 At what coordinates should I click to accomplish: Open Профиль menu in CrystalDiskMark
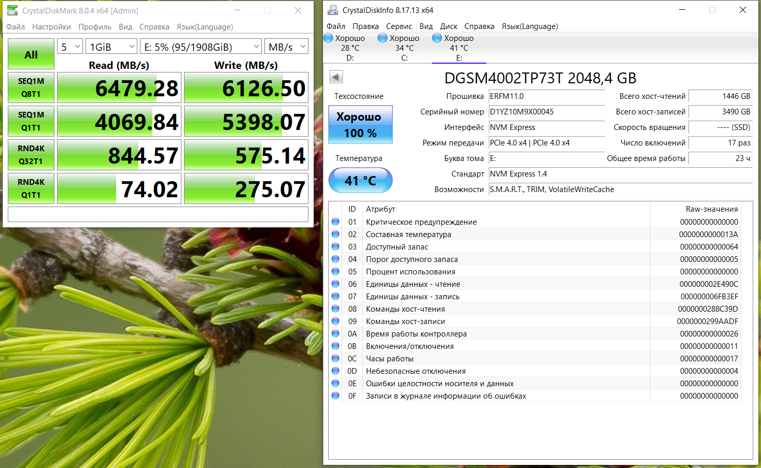click(95, 27)
